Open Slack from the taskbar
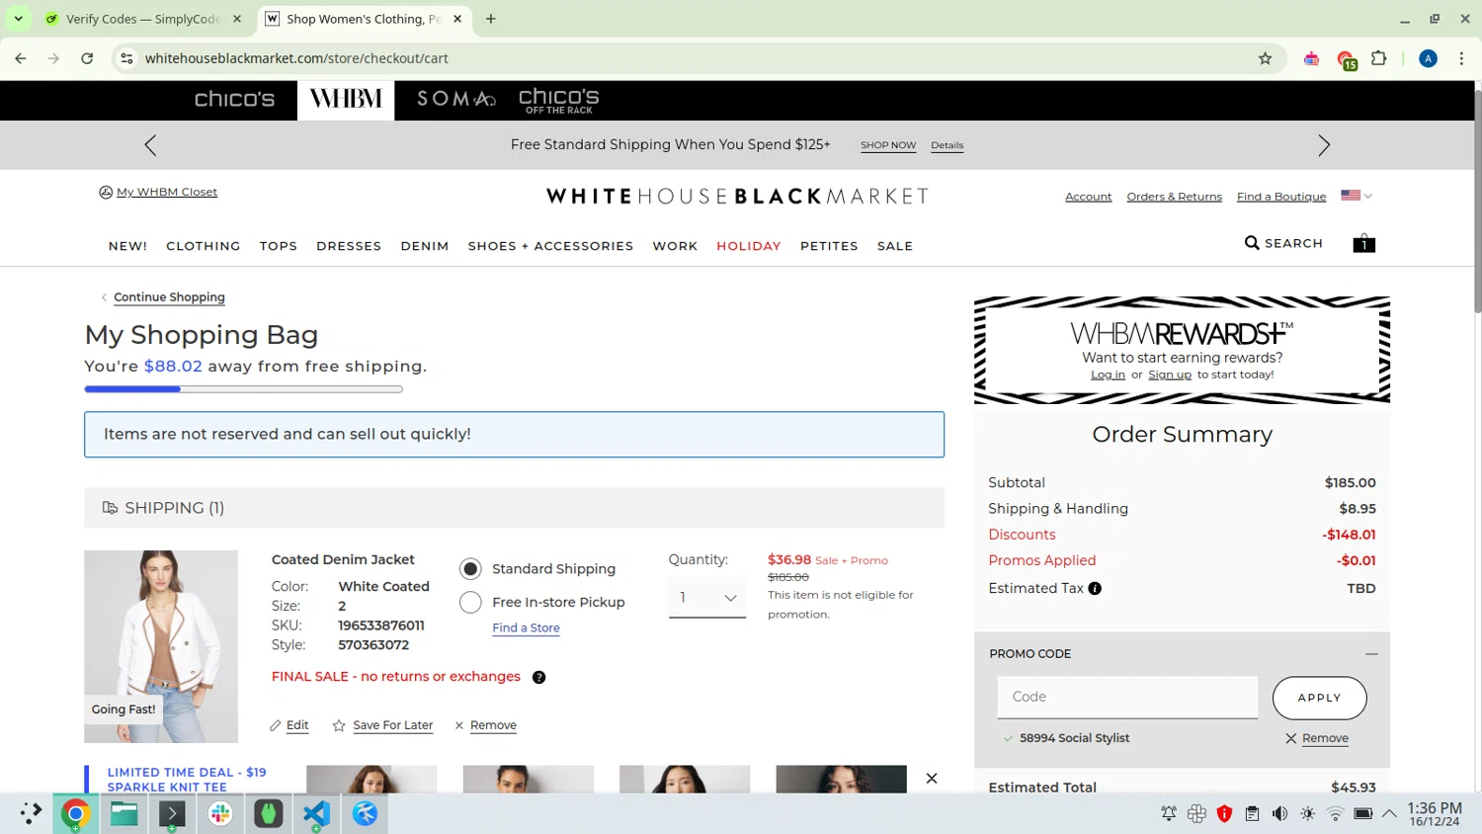 tap(220, 813)
